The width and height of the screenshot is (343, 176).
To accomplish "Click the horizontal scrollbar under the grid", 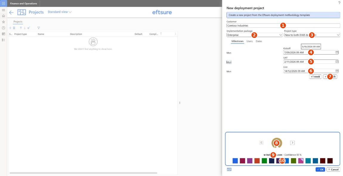I will click(x=83, y=173).
